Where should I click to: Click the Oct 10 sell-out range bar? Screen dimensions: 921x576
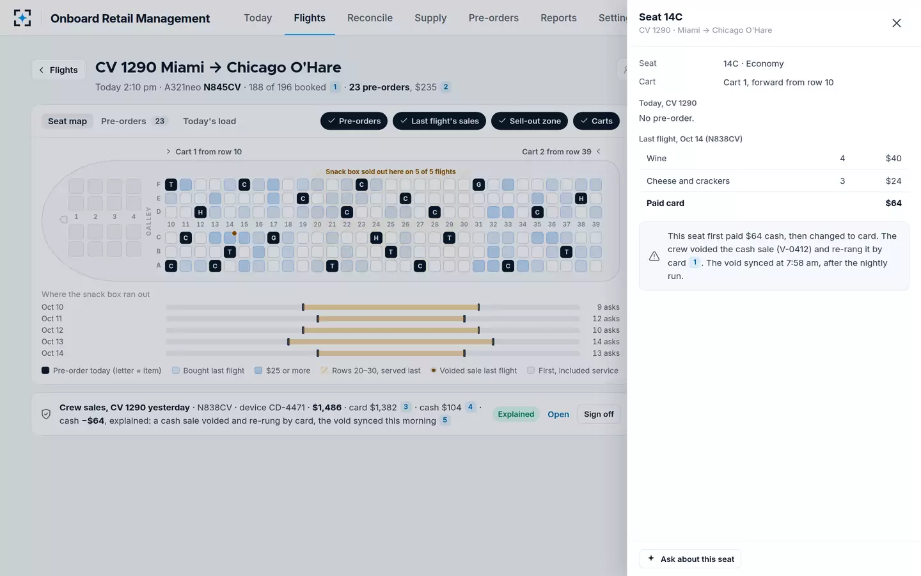pyautogui.click(x=391, y=307)
